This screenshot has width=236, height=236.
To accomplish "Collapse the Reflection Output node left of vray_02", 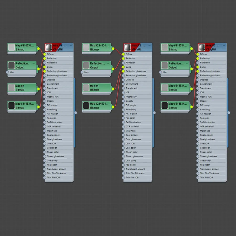I will [108, 63].
